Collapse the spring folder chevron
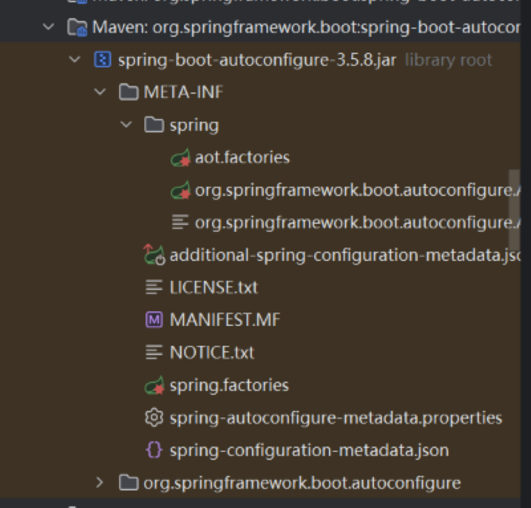Viewport: 531px width, 508px height. (126, 125)
